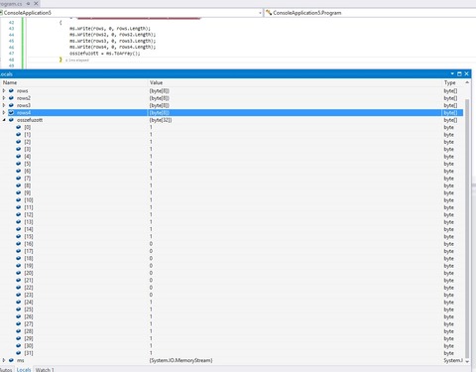This screenshot has width=476, height=372.
Task: Select the rows3 variable icon
Action: click(11, 105)
